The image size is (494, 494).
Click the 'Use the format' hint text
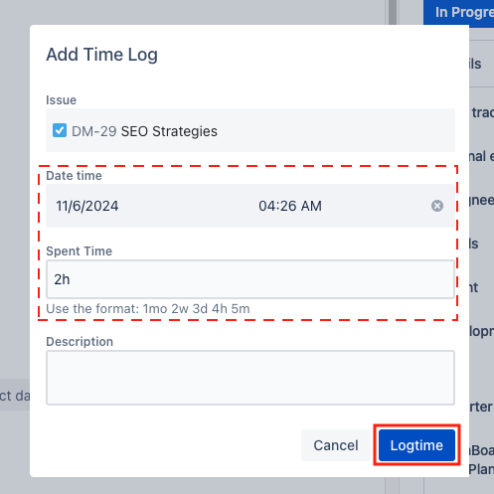point(148,309)
